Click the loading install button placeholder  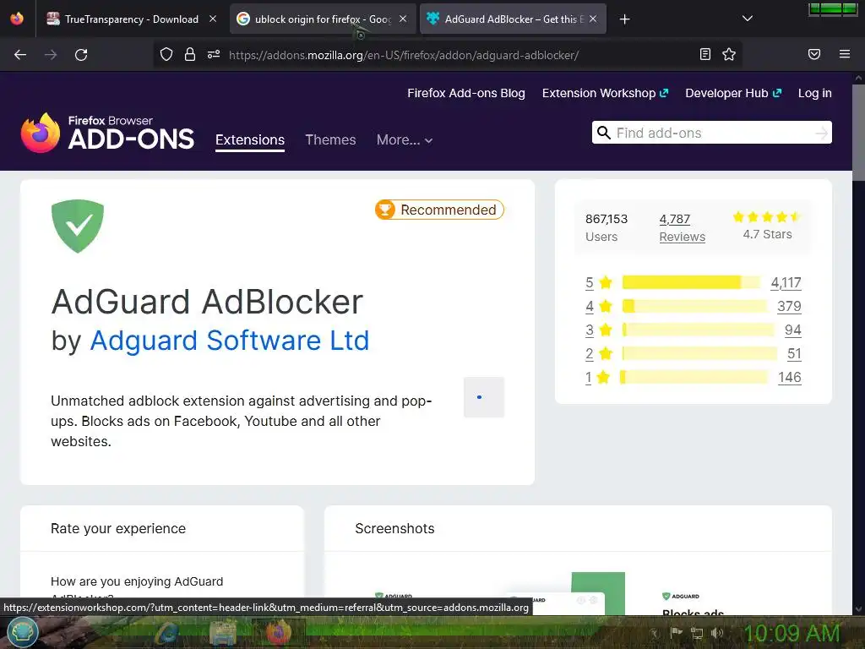click(484, 397)
